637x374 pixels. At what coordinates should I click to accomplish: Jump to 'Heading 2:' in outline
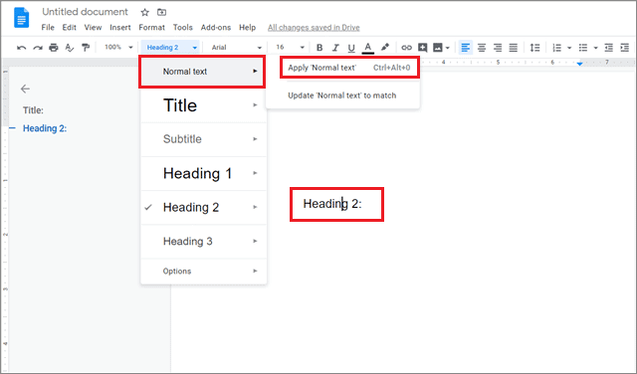pos(45,128)
